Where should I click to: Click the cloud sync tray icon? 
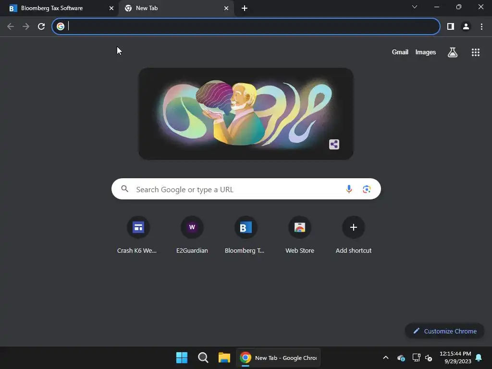[401, 357]
